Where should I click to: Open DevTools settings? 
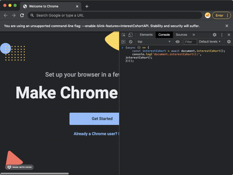click(x=214, y=35)
